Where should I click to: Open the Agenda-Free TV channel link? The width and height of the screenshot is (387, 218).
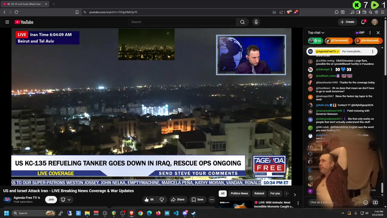coord(25,198)
